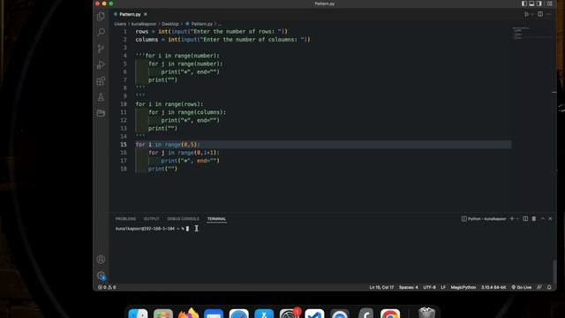Open the Testing flask view

pyautogui.click(x=101, y=97)
